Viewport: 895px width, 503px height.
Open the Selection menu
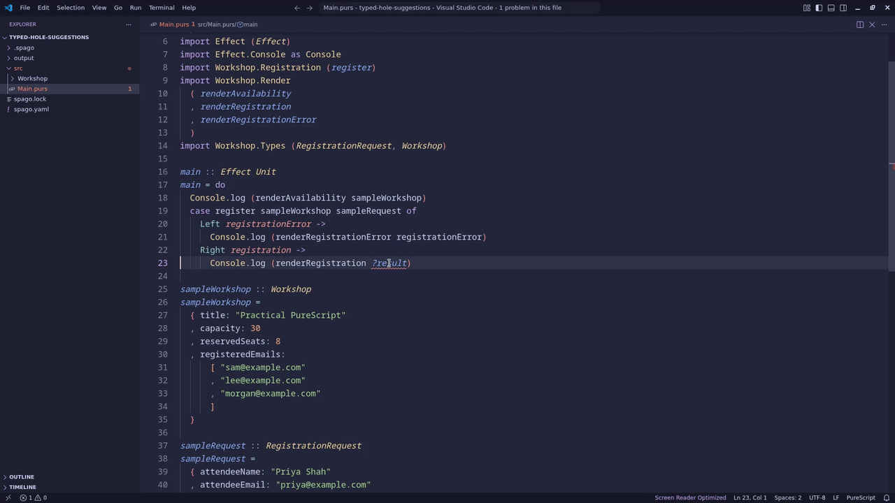[x=70, y=8]
